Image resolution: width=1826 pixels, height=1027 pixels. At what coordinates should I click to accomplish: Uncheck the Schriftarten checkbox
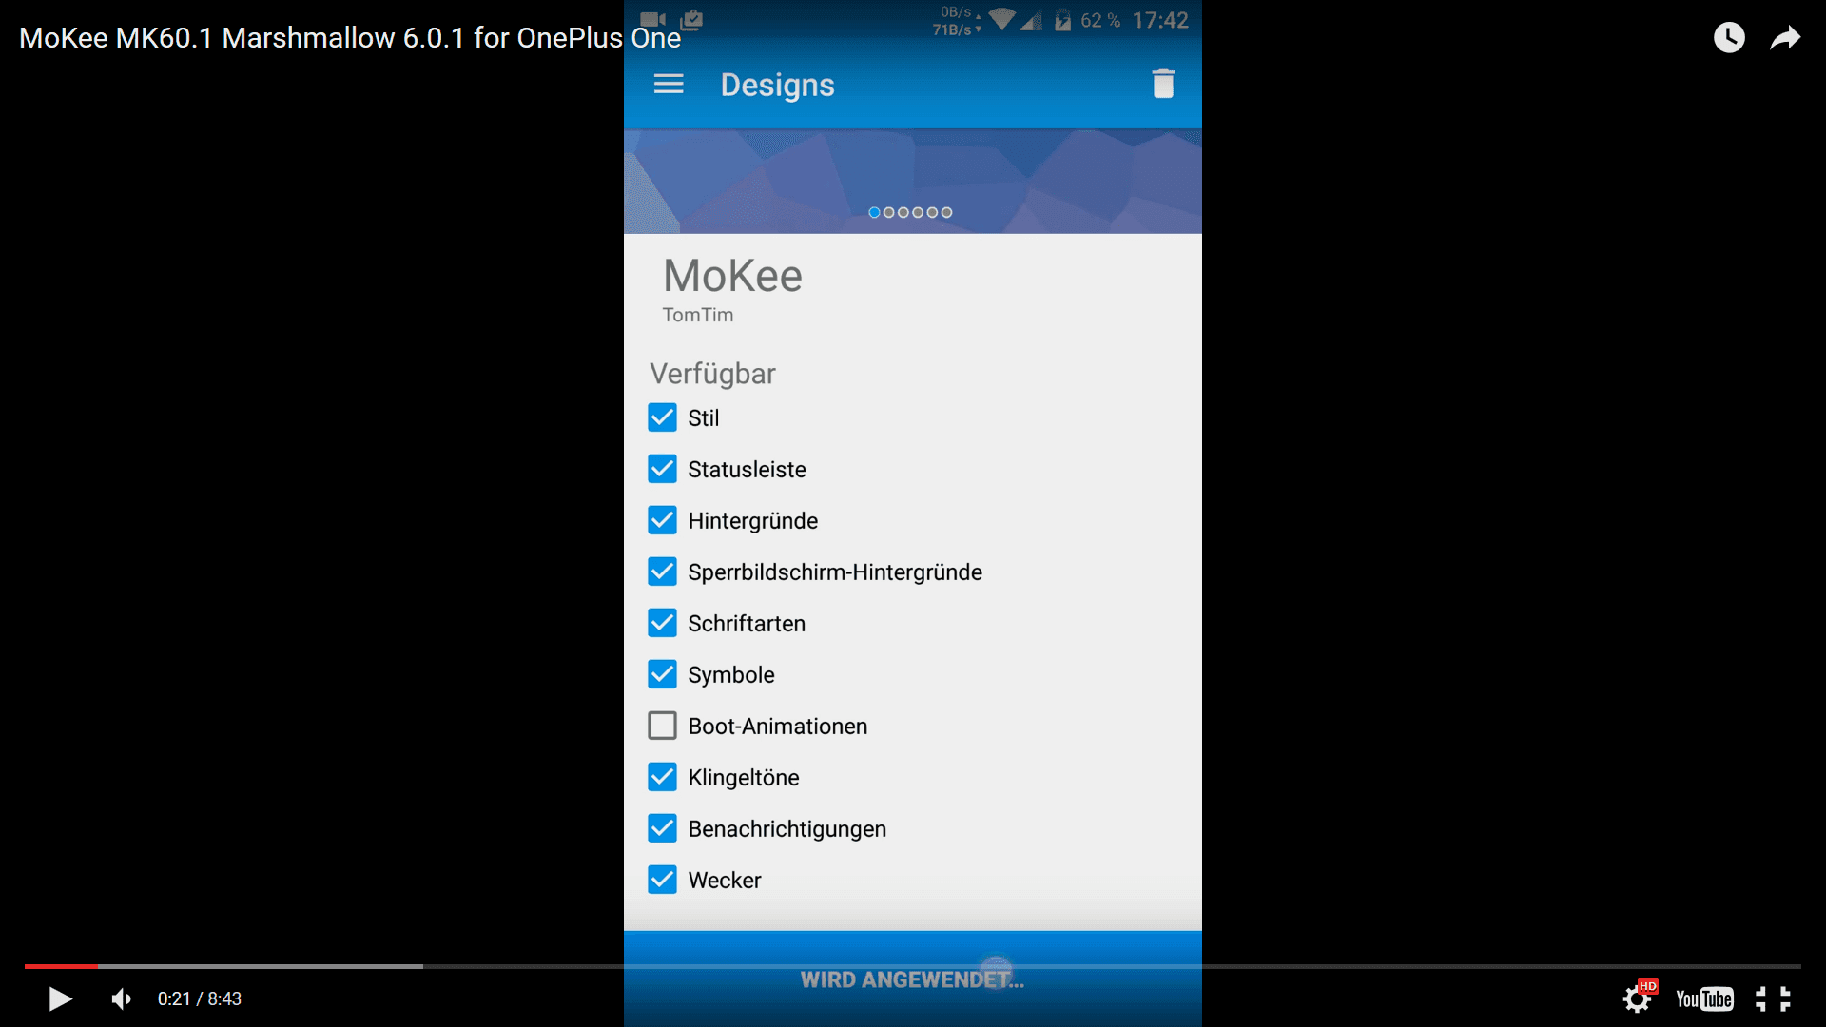point(662,623)
